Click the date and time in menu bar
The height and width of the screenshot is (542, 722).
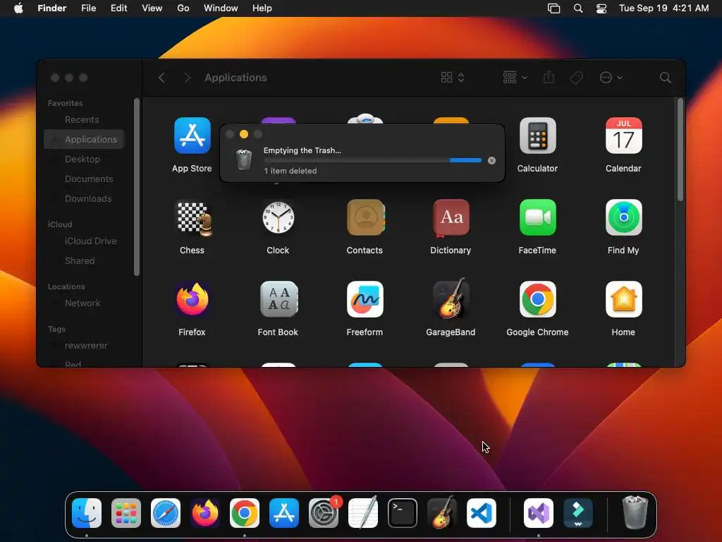[x=663, y=8]
